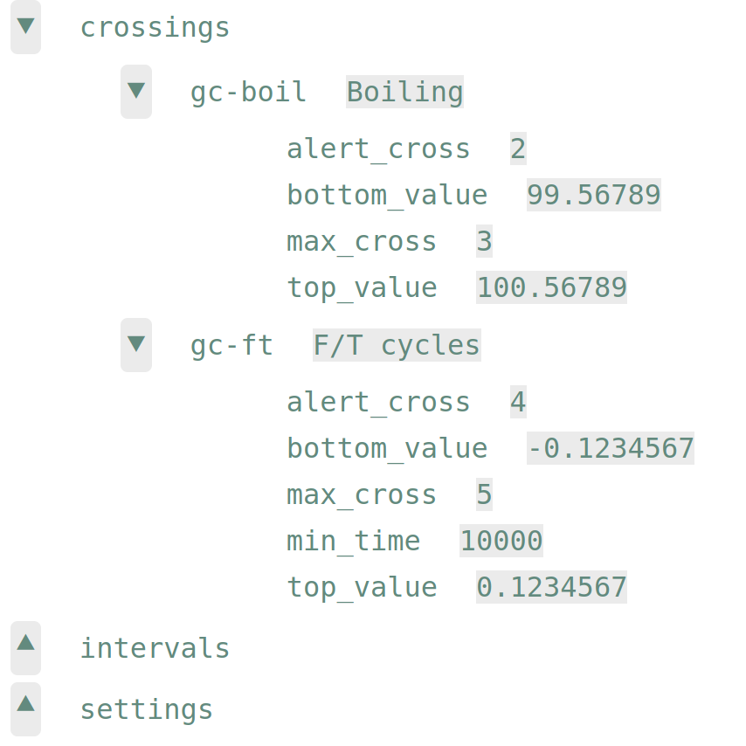
Task: Select gc-boil alert_cross value 2
Action: coord(518,149)
